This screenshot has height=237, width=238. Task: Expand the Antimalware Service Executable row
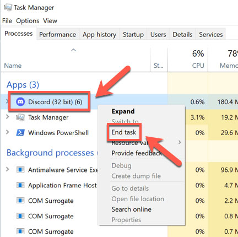point(8,169)
